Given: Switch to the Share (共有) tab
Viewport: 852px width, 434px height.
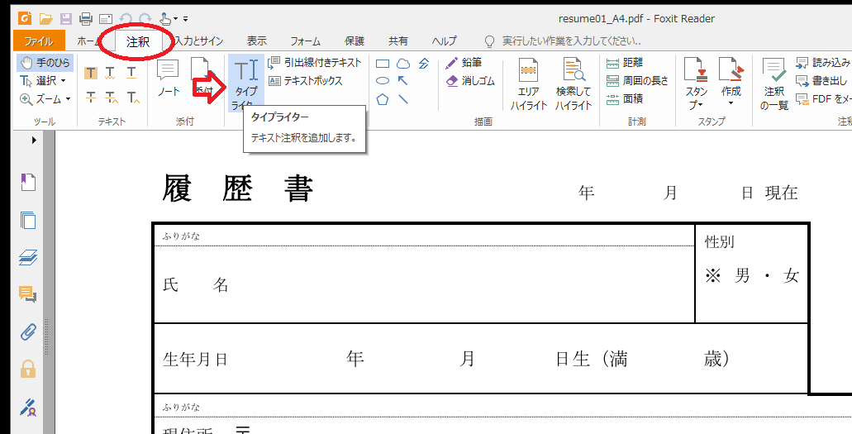Looking at the screenshot, I should coord(397,41).
